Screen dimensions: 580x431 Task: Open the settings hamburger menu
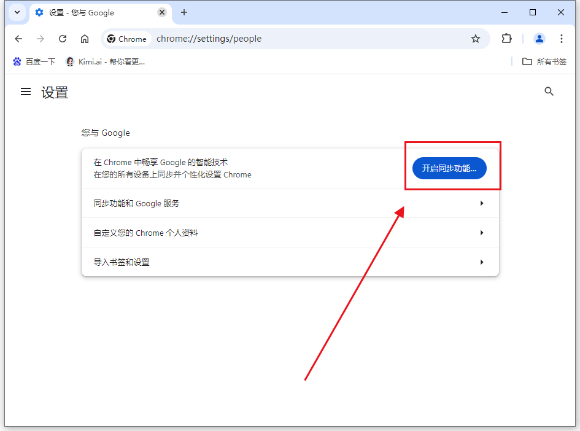[26, 91]
